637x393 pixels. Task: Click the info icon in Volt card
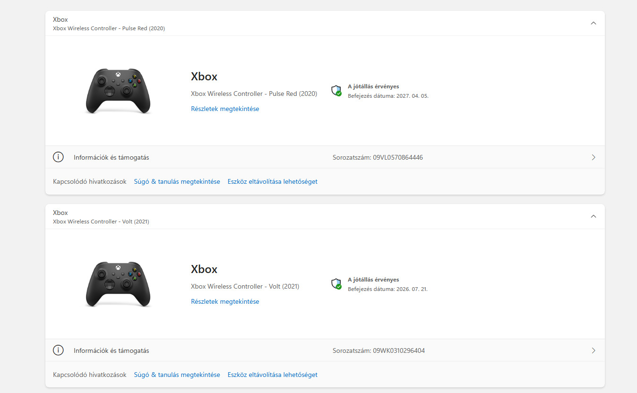point(58,350)
